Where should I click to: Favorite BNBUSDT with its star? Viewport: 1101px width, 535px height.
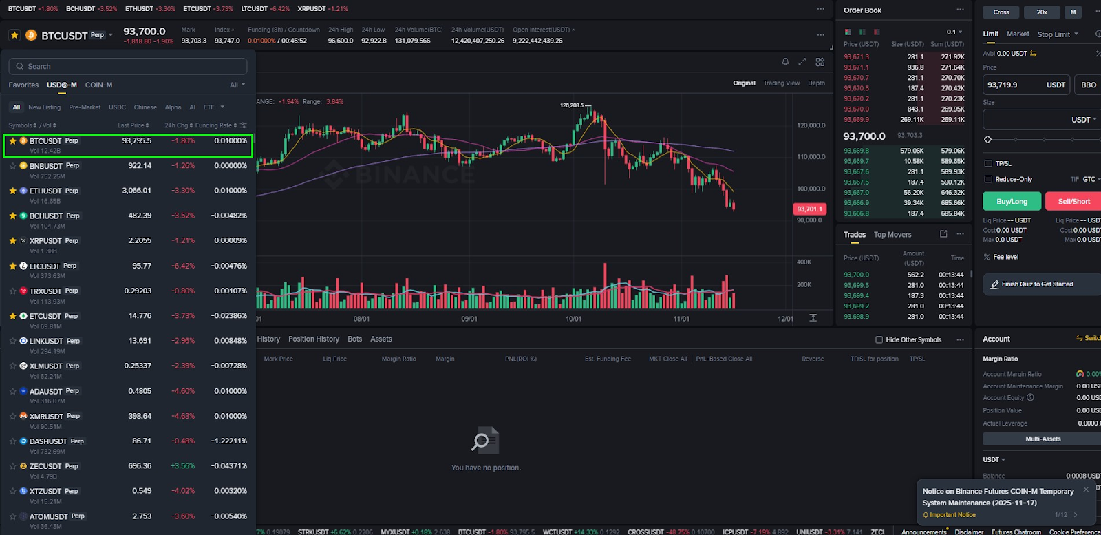13,166
